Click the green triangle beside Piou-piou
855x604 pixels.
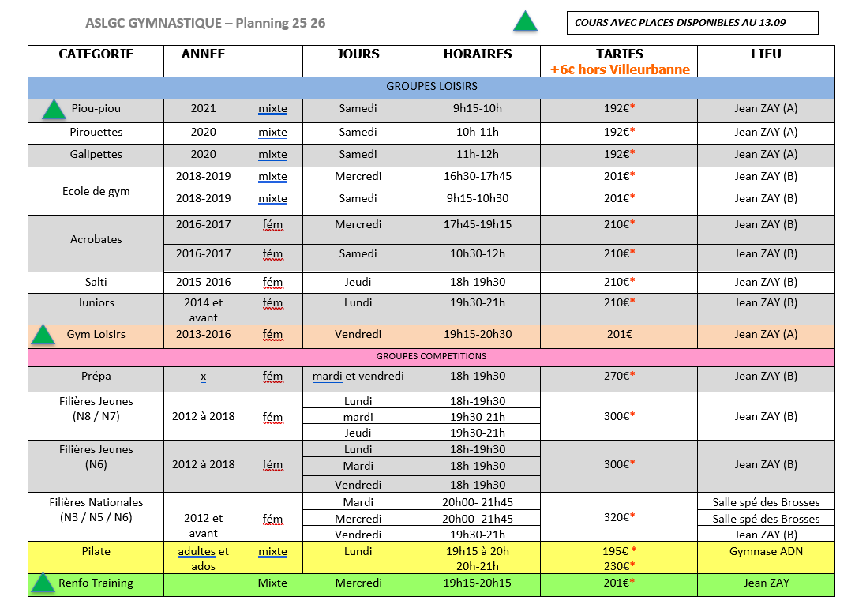click(x=54, y=110)
